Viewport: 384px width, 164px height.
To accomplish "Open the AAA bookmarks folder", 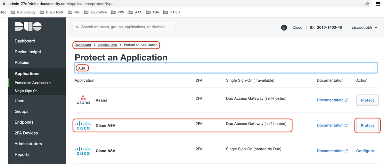I will [135, 12].
